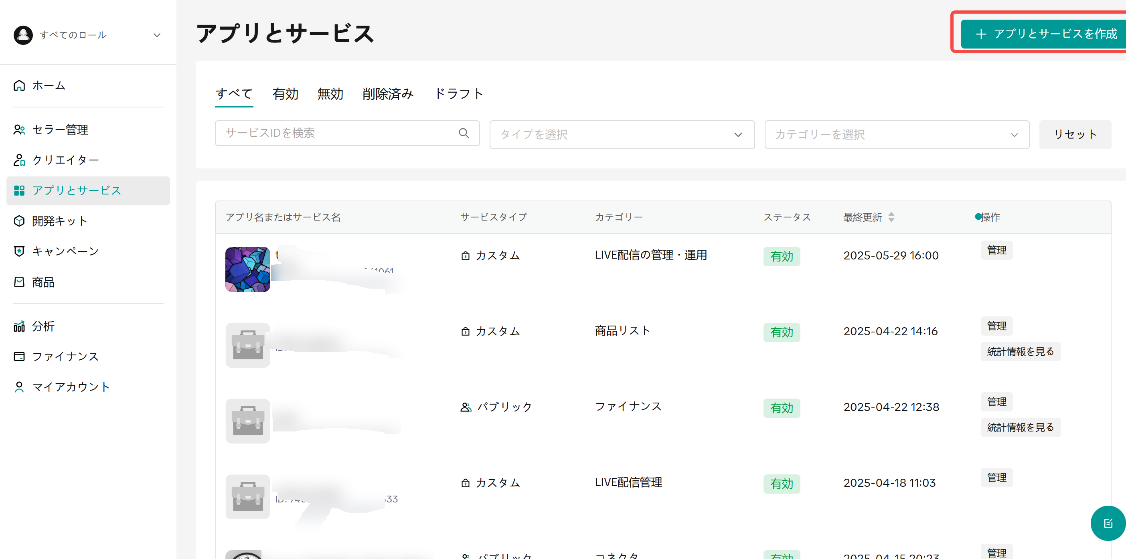
Task: Click the リセット button
Action: (1075, 135)
